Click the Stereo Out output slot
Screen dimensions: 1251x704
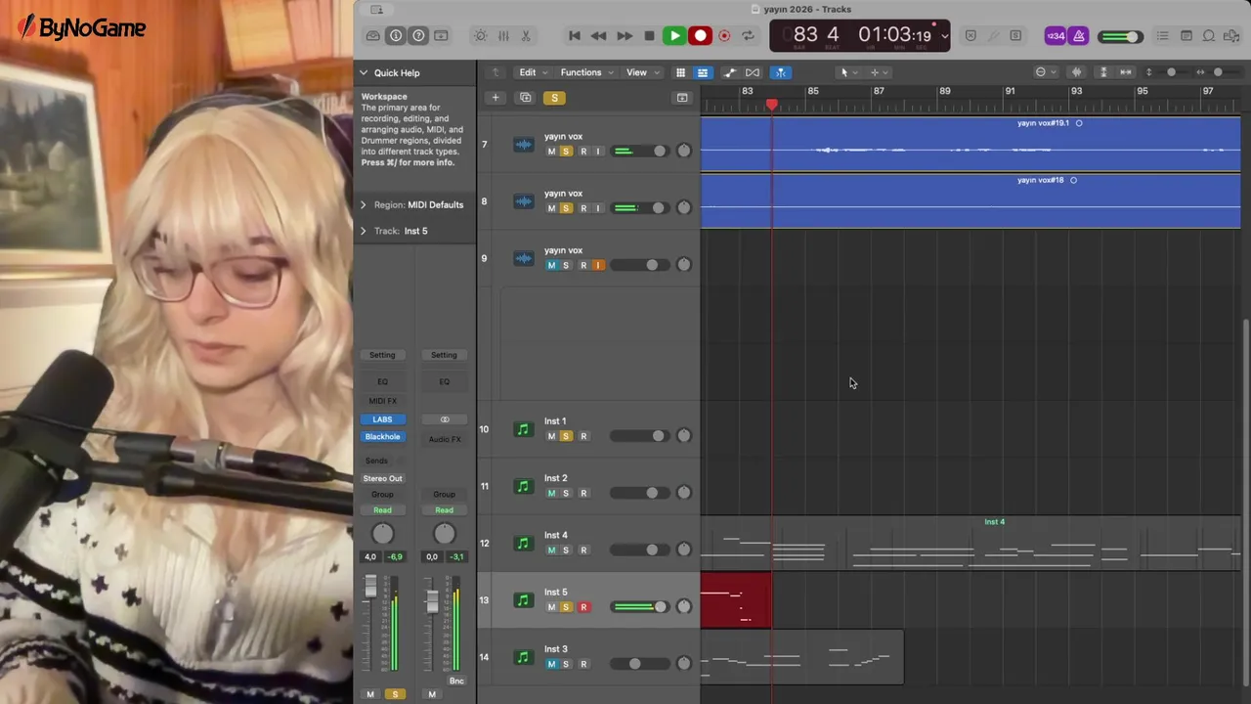382,478
